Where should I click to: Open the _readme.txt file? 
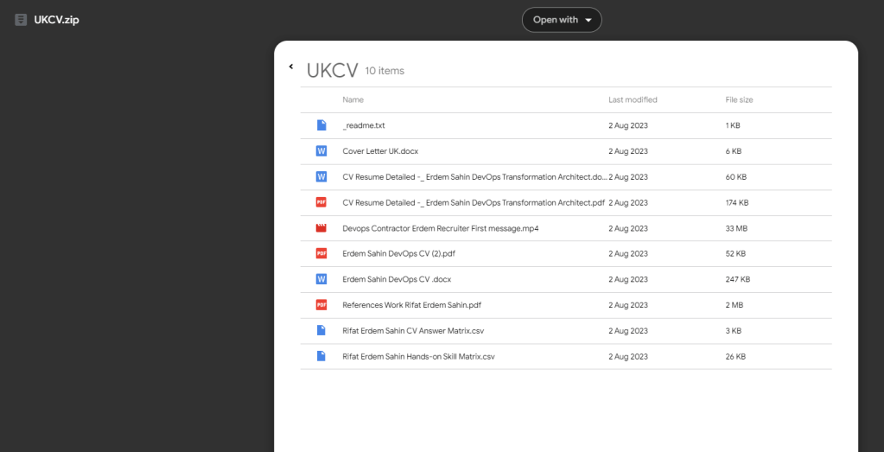pos(364,125)
